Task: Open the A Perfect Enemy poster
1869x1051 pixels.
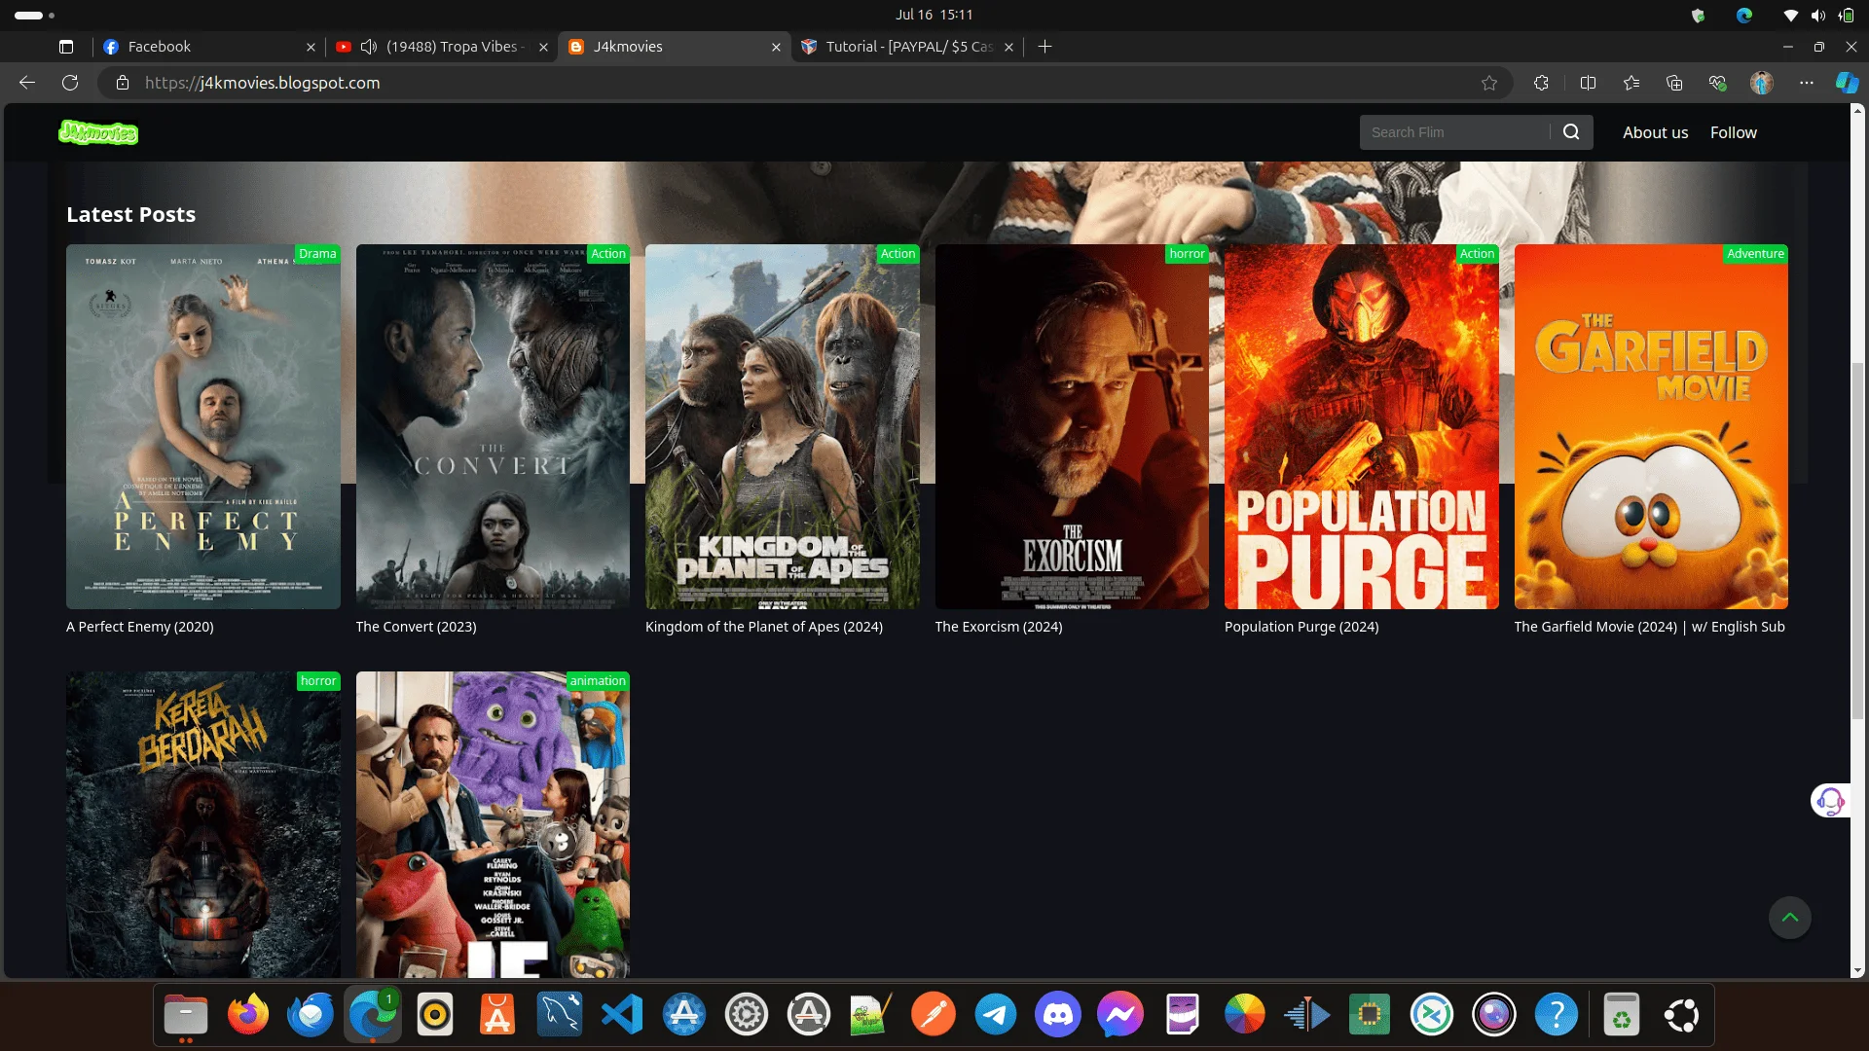Action: coord(203,426)
